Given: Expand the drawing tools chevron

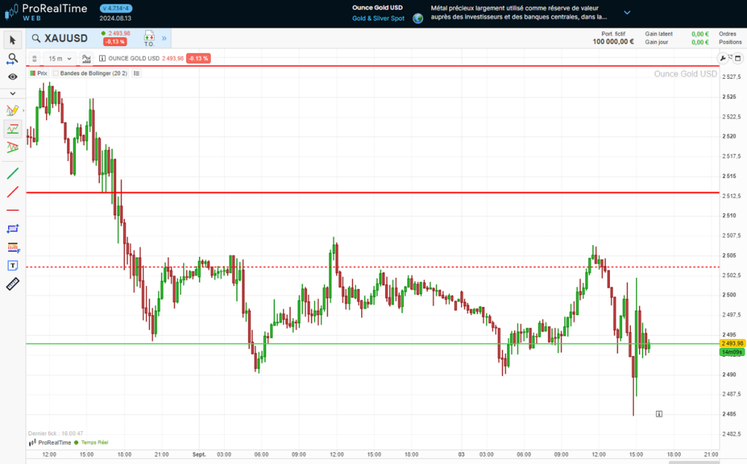Looking at the screenshot, I should pos(12,93).
